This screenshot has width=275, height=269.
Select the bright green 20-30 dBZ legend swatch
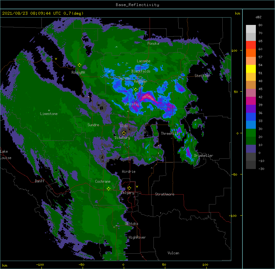tap(251, 133)
